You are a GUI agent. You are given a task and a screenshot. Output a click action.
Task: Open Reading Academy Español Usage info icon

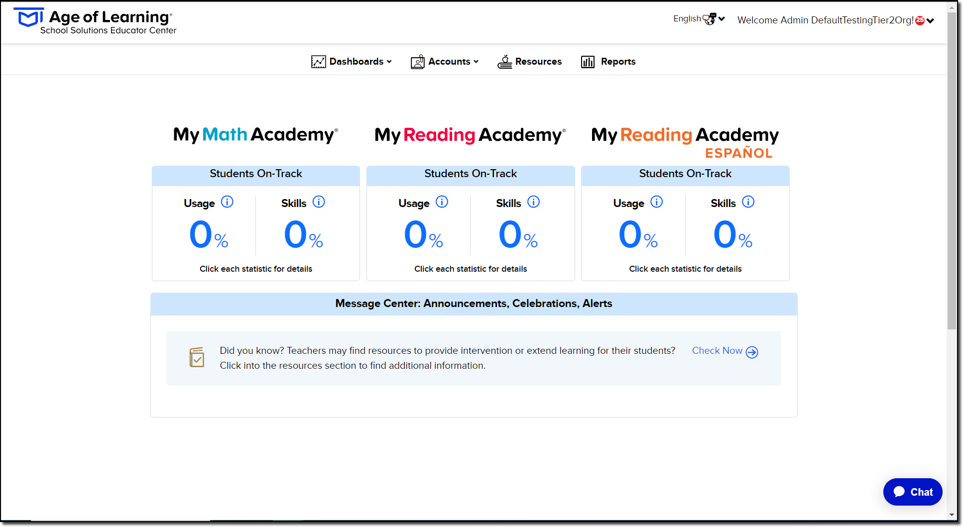[x=657, y=202]
